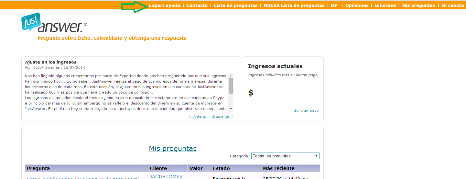The width and height of the screenshot is (466, 179).
Task: Open Lista de preguntas in top bar
Action: point(236,5)
